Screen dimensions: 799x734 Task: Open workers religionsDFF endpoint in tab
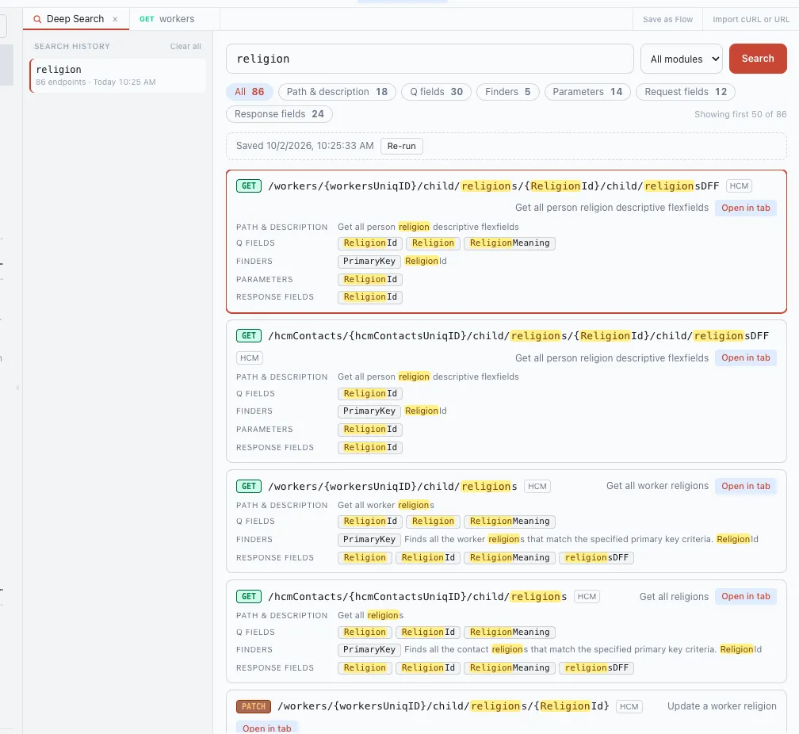click(745, 208)
